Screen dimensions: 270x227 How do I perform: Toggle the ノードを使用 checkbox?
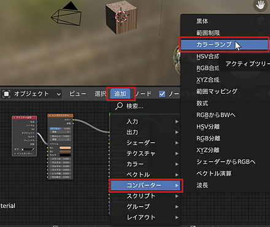tap(162, 94)
